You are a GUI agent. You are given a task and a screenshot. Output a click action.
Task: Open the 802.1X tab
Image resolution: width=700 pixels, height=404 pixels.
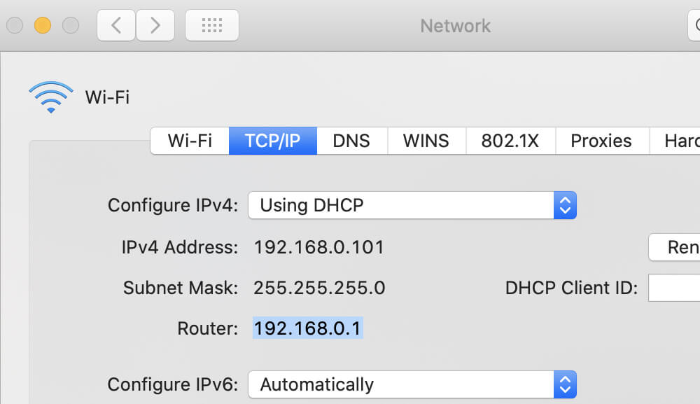510,141
